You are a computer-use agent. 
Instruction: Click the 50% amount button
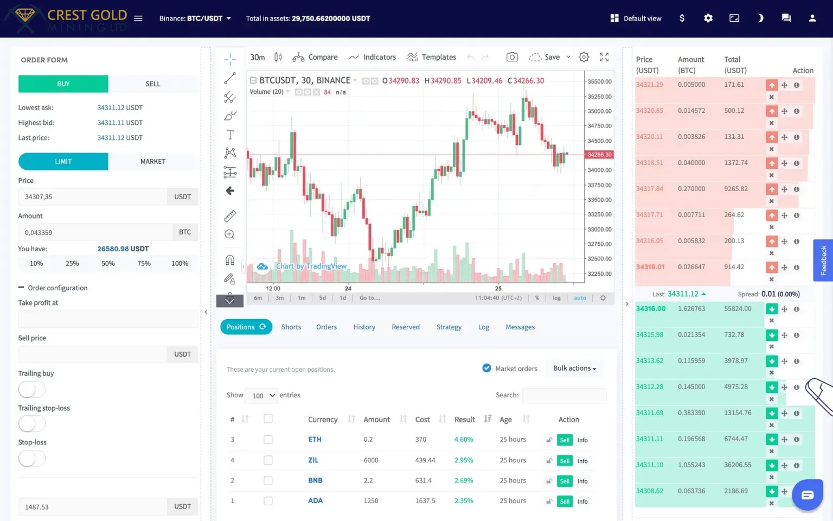108,263
